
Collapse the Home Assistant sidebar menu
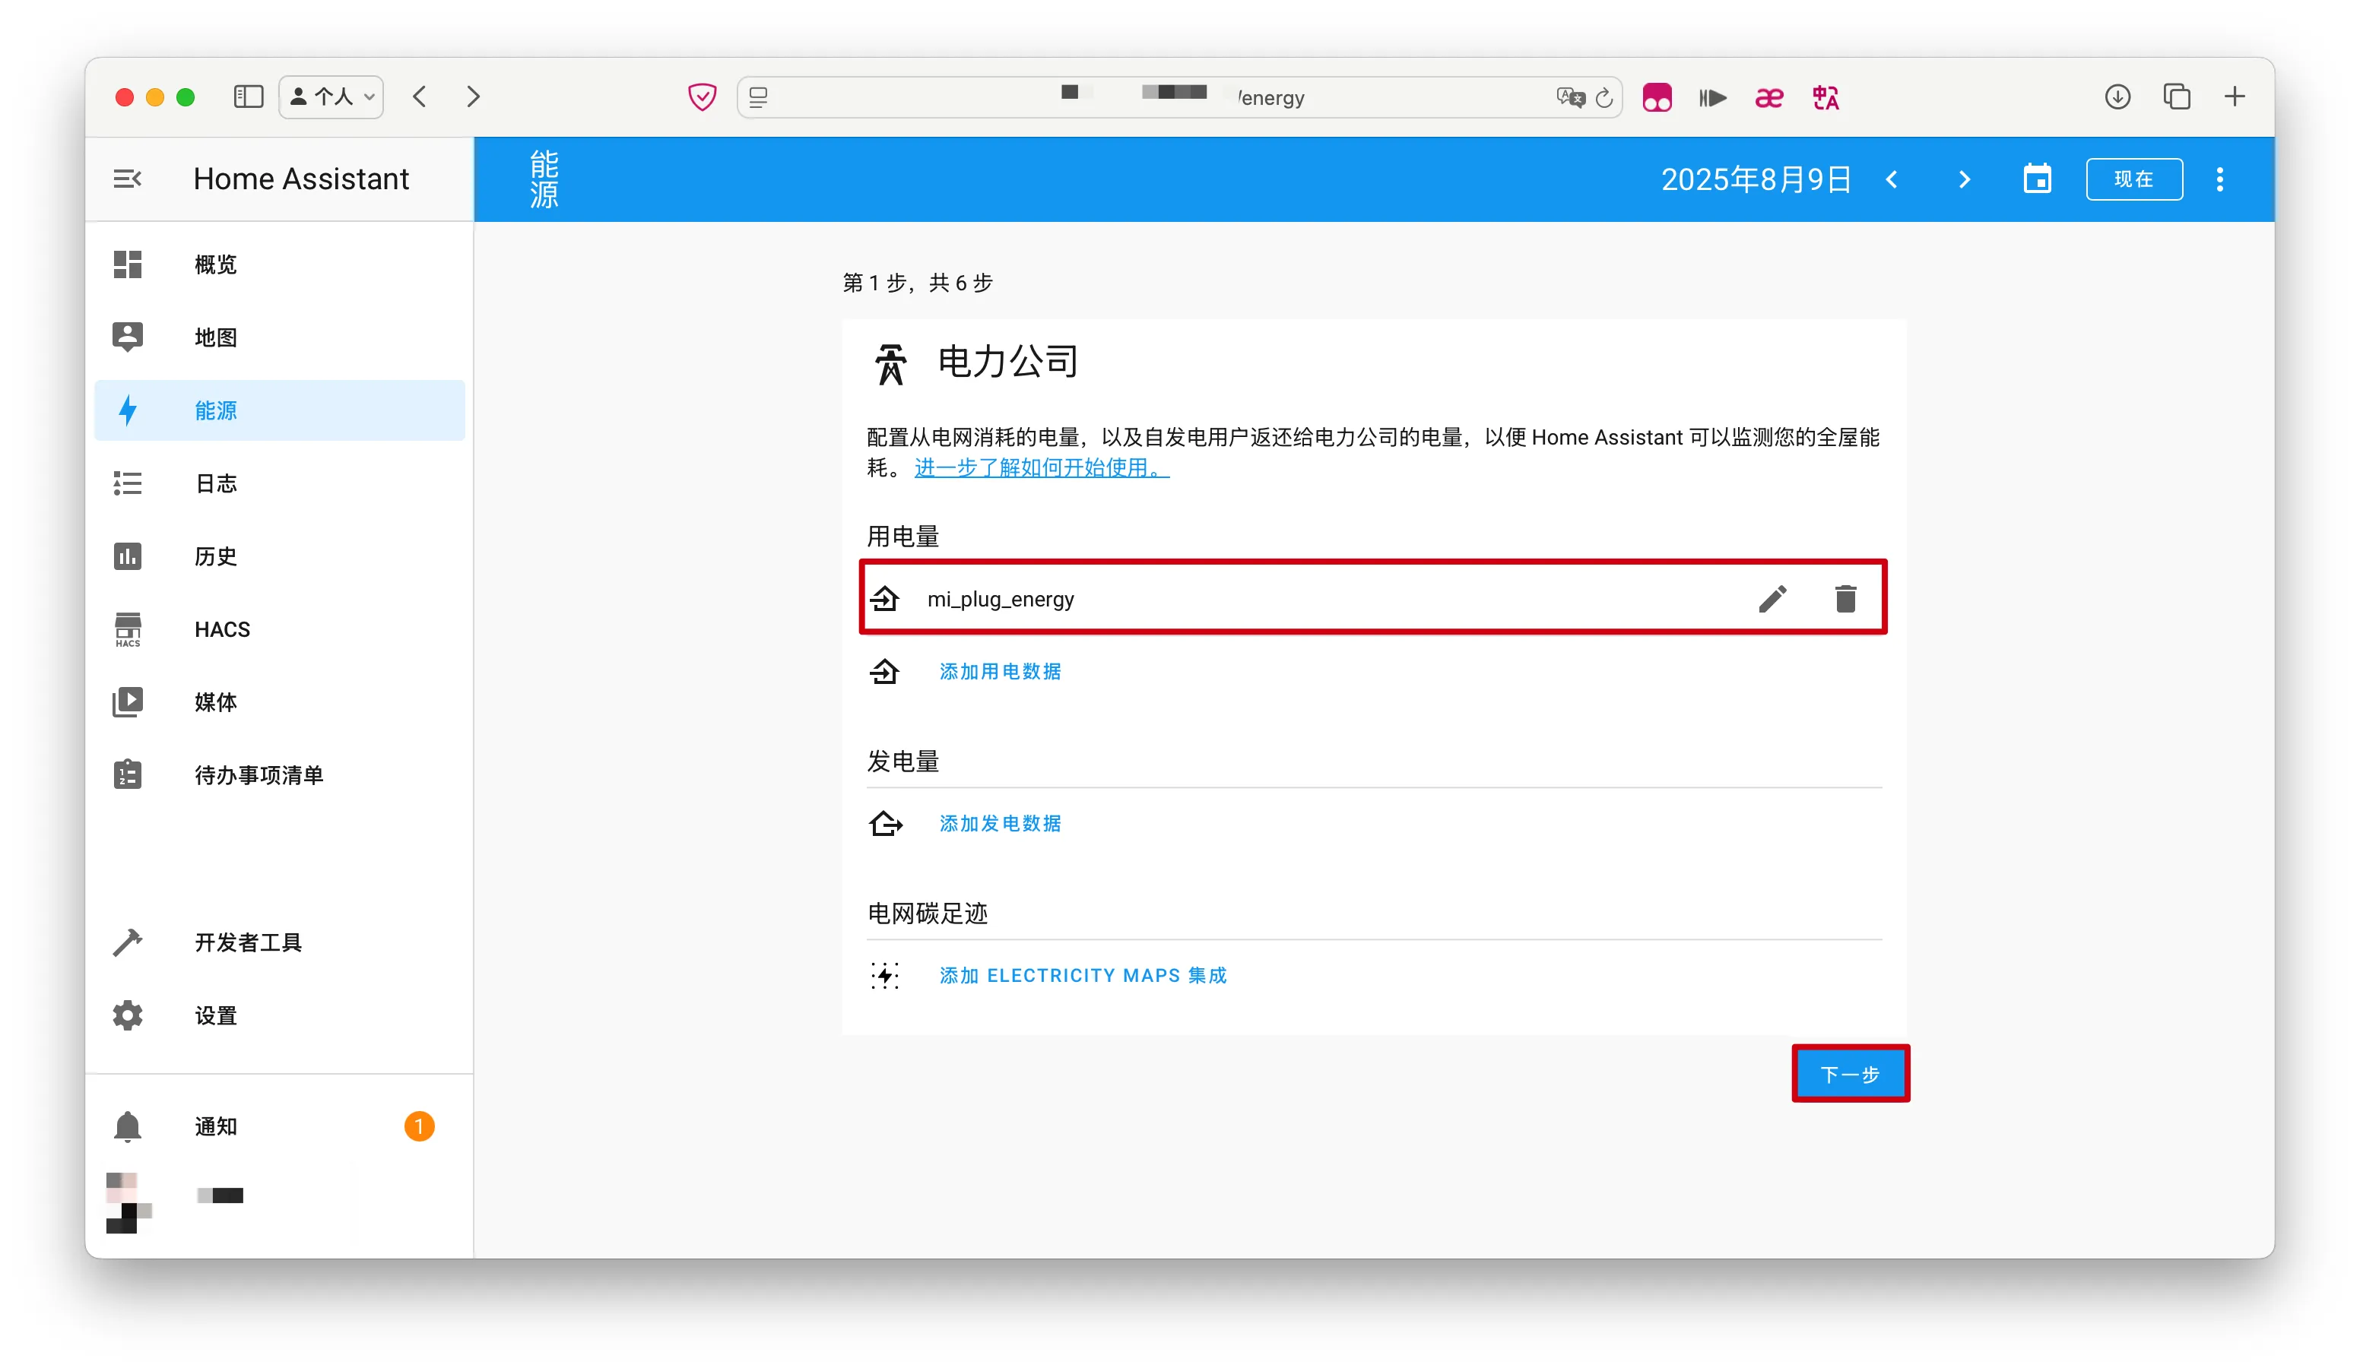coord(128,179)
